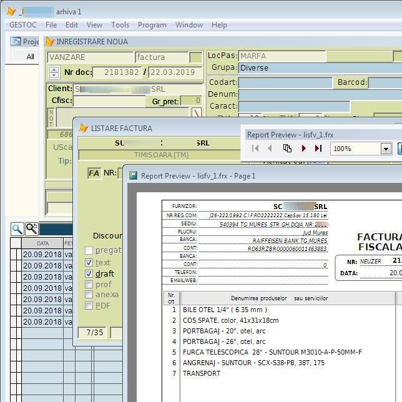The height and width of the screenshot is (402, 402).
Task: Click the Codart input field
Action: [x=285, y=83]
